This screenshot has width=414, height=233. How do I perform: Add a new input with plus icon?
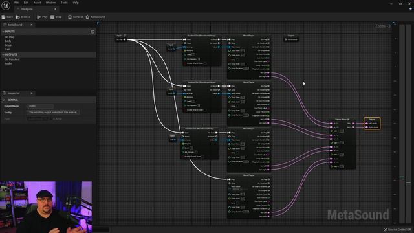click(x=93, y=32)
